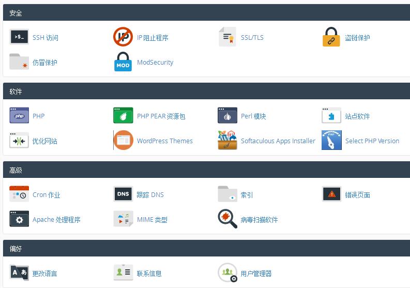
Task: Open the Softaculous Apps Installer icon
Action: (x=227, y=141)
